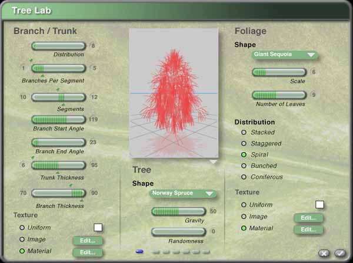Click the Distribution value 8

93,46
